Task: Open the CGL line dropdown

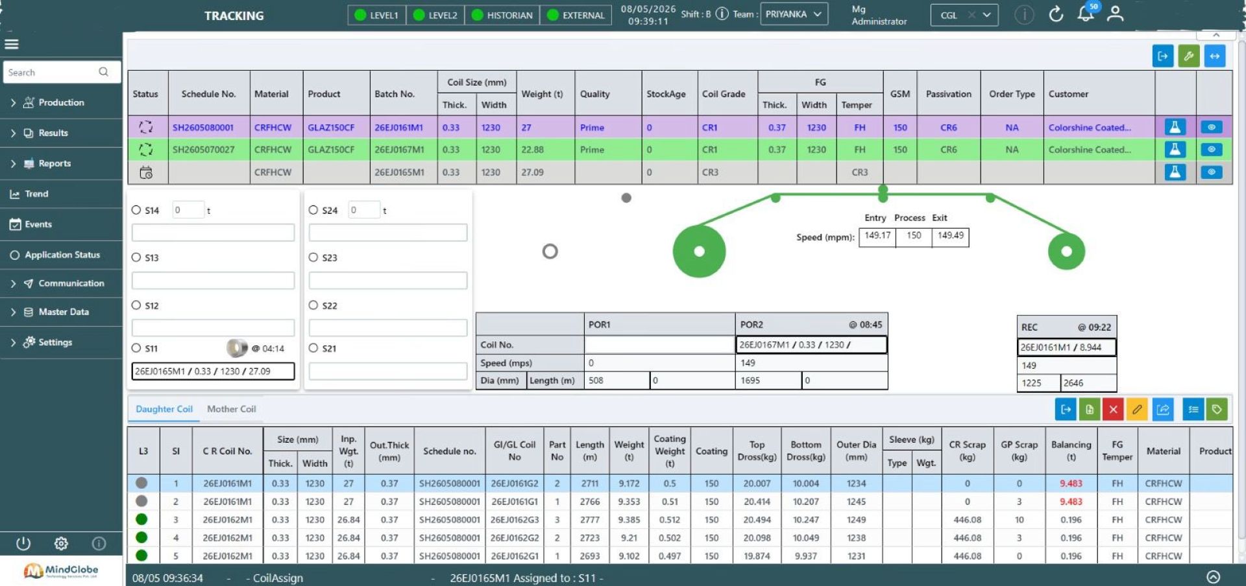Action: pos(964,15)
